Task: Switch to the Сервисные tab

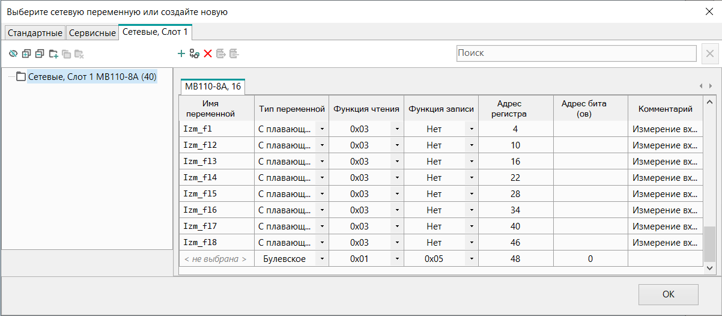Action: 92,33
